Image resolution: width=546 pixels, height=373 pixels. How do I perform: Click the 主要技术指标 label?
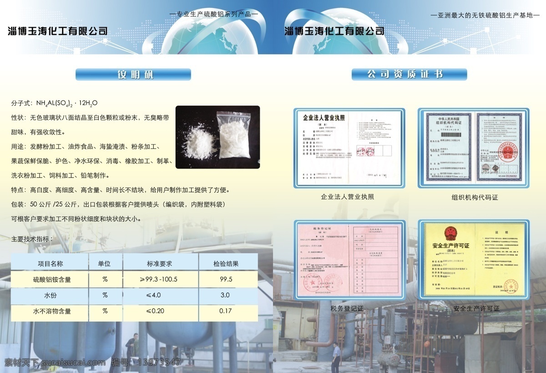33,239
